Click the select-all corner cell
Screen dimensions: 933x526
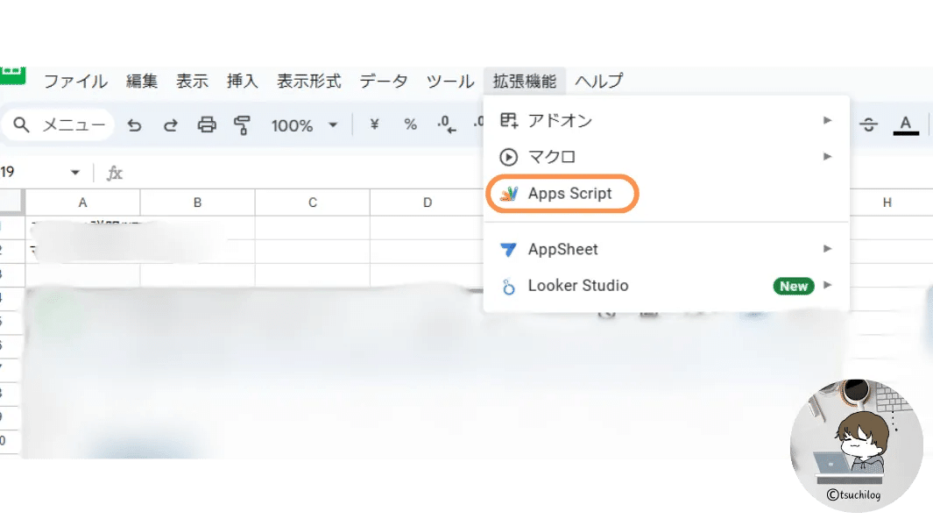click(x=12, y=202)
